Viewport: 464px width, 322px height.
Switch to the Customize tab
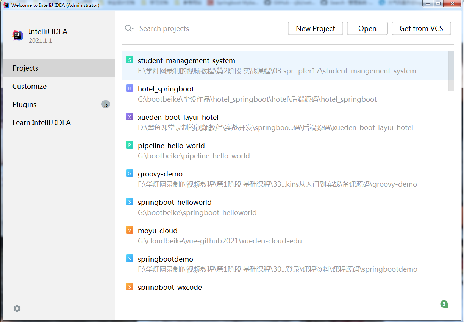click(x=59, y=86)
